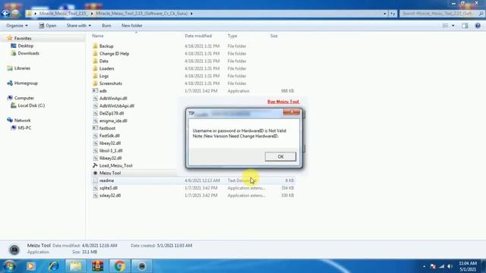Refresh the Explorer address bar
This screenshot has width=486, height=273.
pyautogui.click(x=393, y=14)
